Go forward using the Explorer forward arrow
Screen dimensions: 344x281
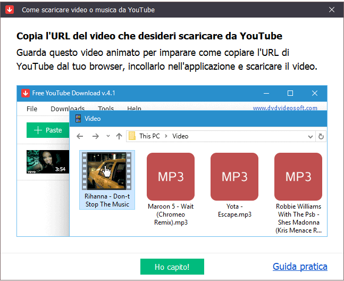pyautogui.click(x=95, y=136)
